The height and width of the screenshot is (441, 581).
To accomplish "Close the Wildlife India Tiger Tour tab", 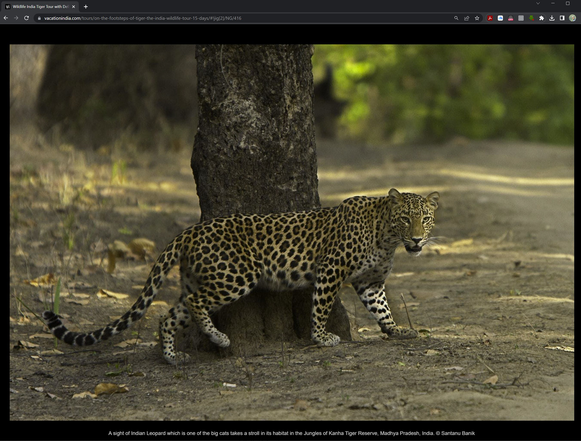I will (74, 7).
